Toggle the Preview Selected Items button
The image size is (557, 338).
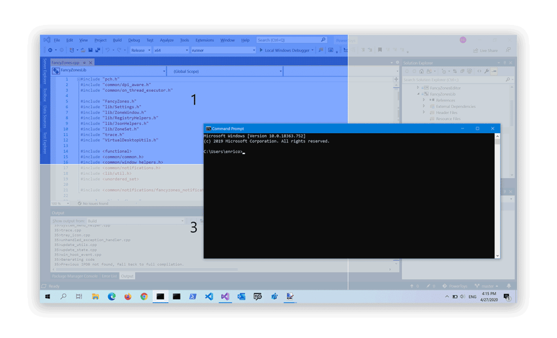click(x=494, y=71)
